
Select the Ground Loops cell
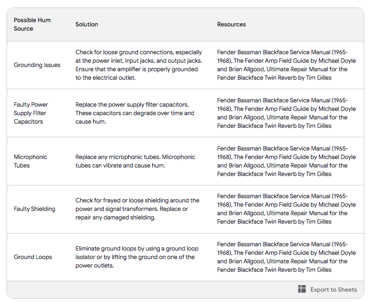pos(33,257)
